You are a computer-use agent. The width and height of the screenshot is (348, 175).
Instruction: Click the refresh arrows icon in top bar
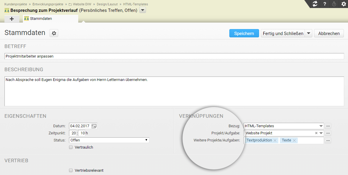[315, 4]
